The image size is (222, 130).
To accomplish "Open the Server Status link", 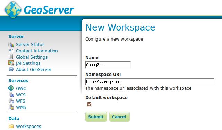I will [x=30, y=45].
